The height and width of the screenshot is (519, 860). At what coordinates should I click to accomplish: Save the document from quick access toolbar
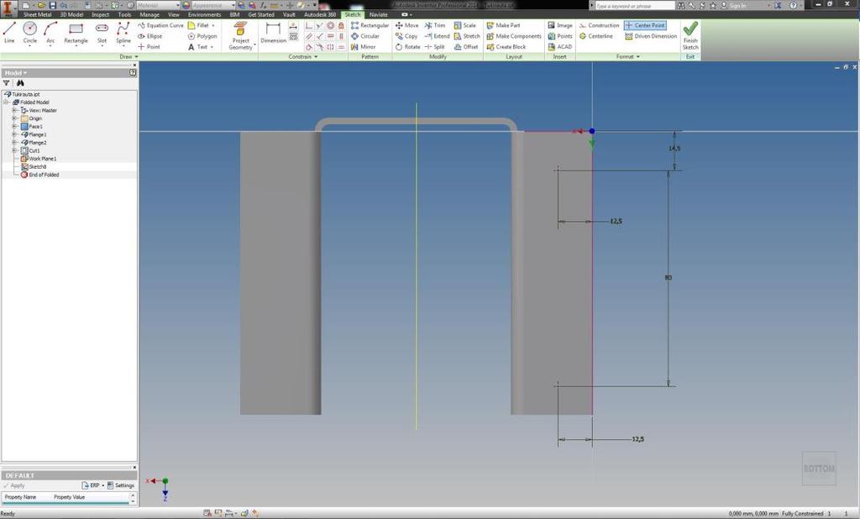click(53, 5)
